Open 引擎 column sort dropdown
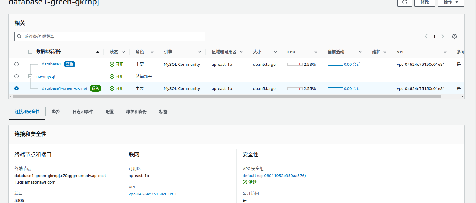The image size is (476, 203). click(x=200, y=52)
